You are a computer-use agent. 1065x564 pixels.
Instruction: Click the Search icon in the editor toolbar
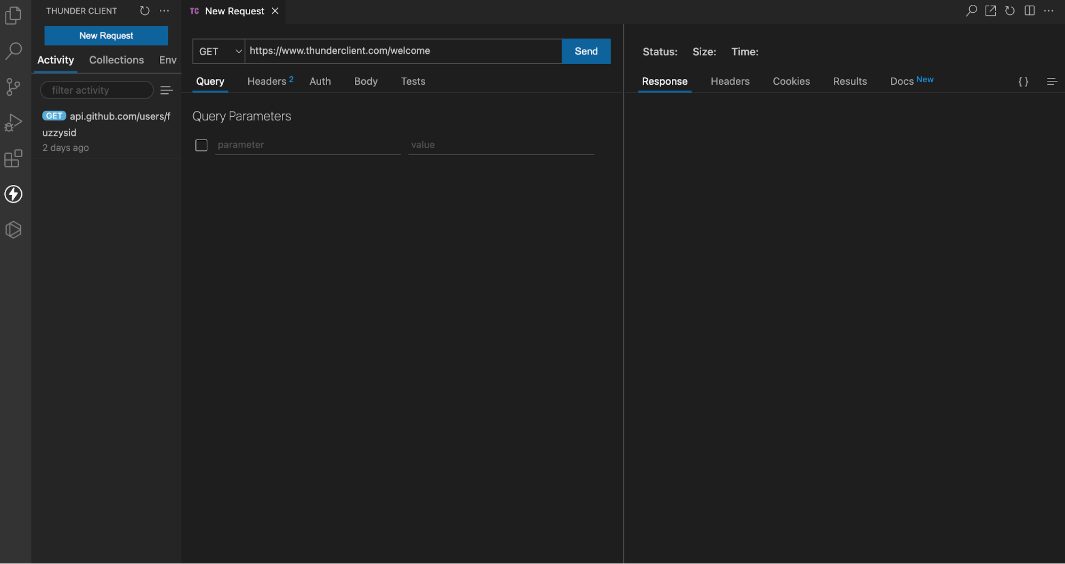(x=971, y=10)
